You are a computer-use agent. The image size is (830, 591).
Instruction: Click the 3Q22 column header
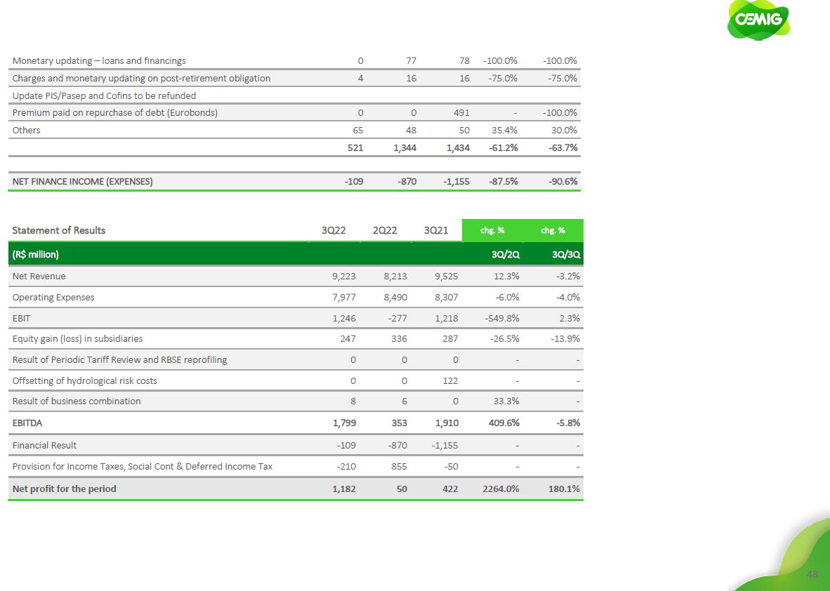pyautogui.click(x=333, y=230)
